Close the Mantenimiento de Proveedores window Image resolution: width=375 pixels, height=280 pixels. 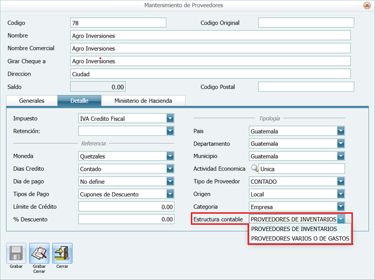(x=367, y=5)
